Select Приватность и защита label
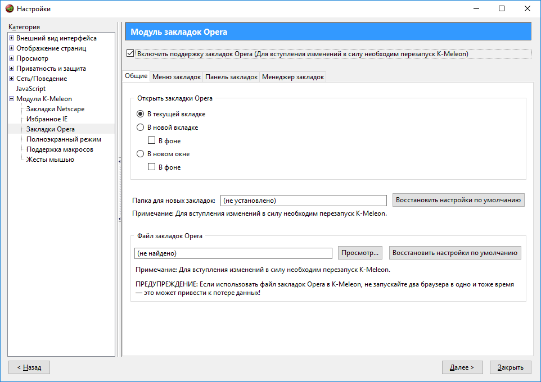 [51, 69]
